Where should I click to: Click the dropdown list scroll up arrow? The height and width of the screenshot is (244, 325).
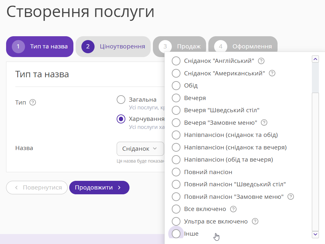click(315, 59)
